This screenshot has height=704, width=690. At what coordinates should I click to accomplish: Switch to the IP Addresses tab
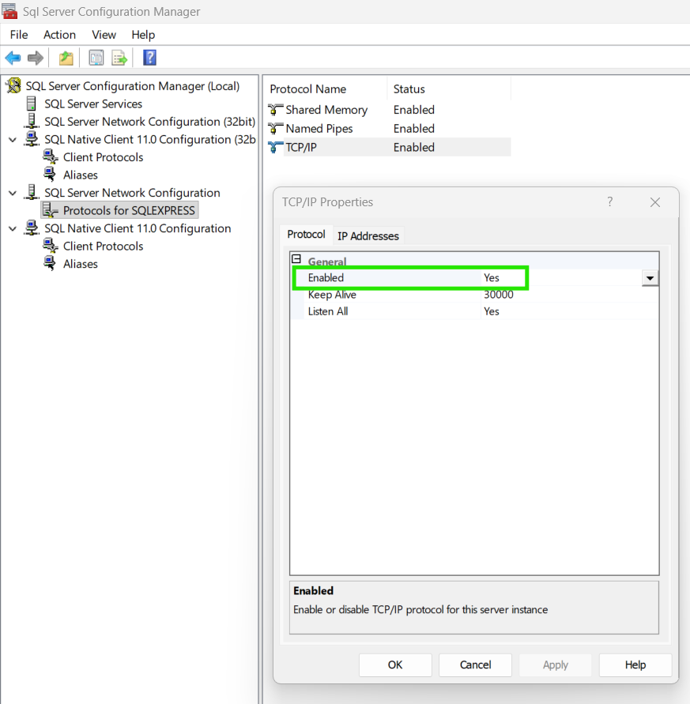pyautogui.click(x=368, y=235)
